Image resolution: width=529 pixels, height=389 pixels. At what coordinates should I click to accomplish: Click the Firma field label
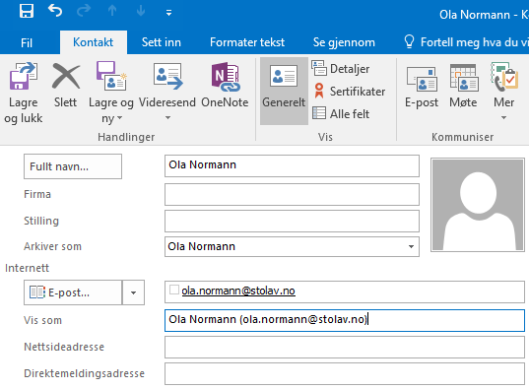click(37, 194)
